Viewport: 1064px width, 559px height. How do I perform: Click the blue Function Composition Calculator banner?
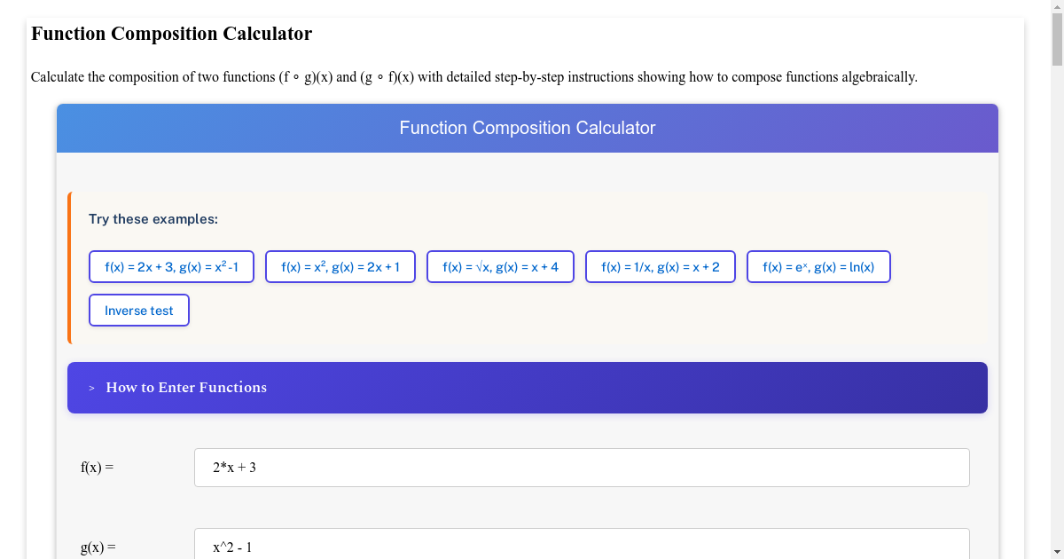coord(528,129)
